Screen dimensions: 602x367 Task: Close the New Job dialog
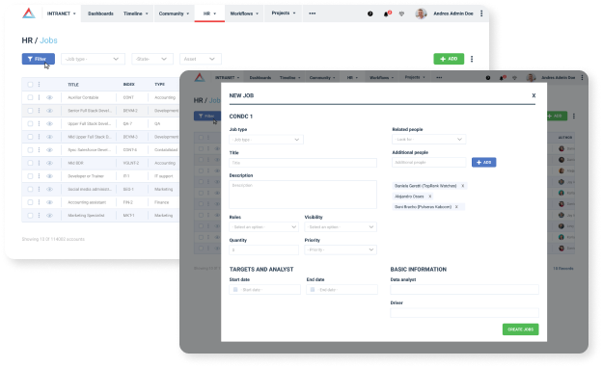pyautogui.click(x=534, y=95)
